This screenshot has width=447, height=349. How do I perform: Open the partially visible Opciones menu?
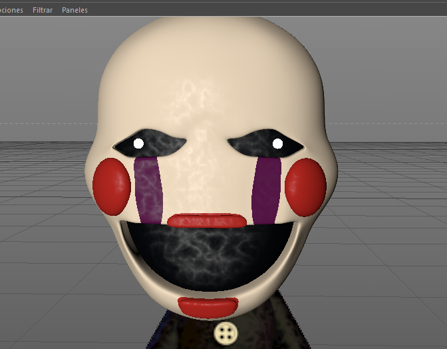coord(11,10)
